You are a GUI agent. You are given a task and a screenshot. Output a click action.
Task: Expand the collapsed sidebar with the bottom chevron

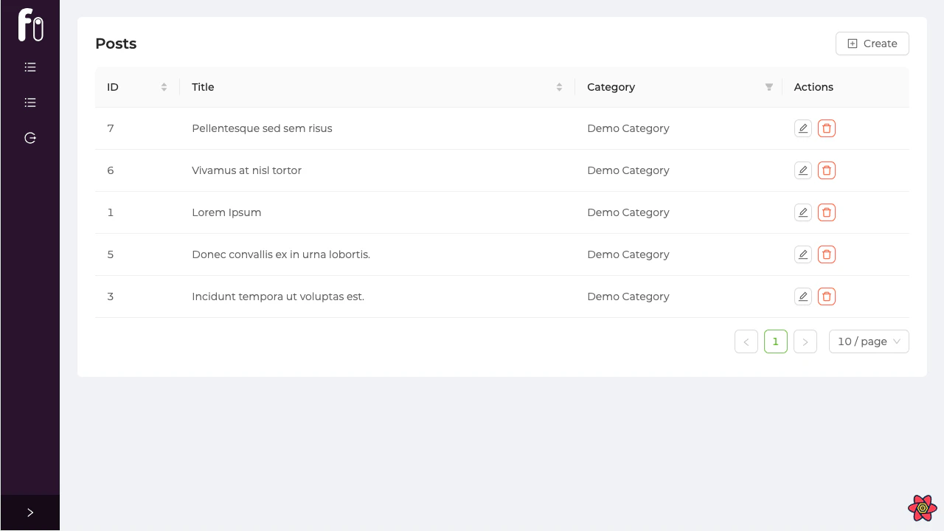click(x=30, y=513)
